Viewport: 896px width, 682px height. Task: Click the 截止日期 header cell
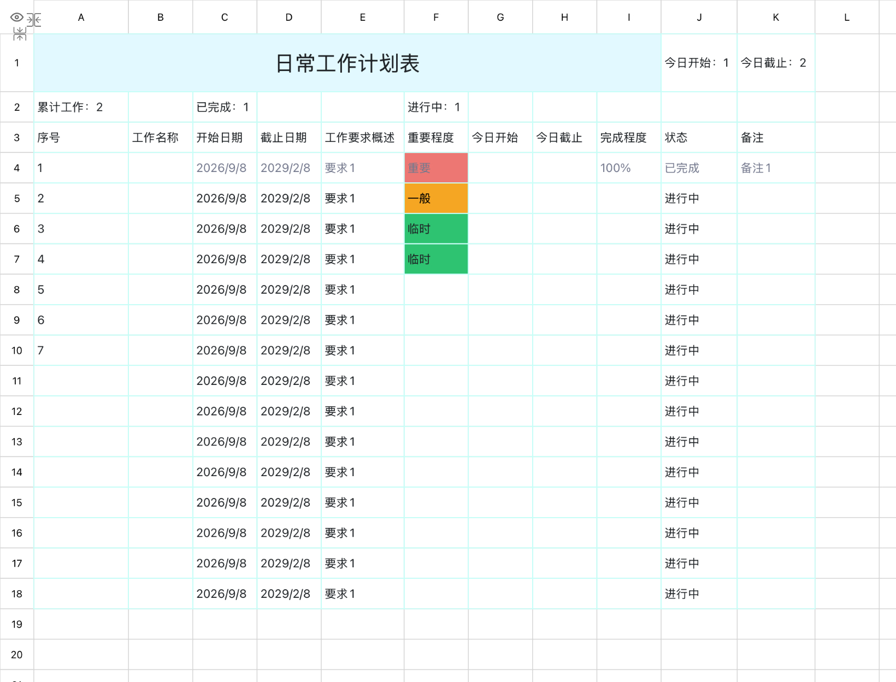289,138
